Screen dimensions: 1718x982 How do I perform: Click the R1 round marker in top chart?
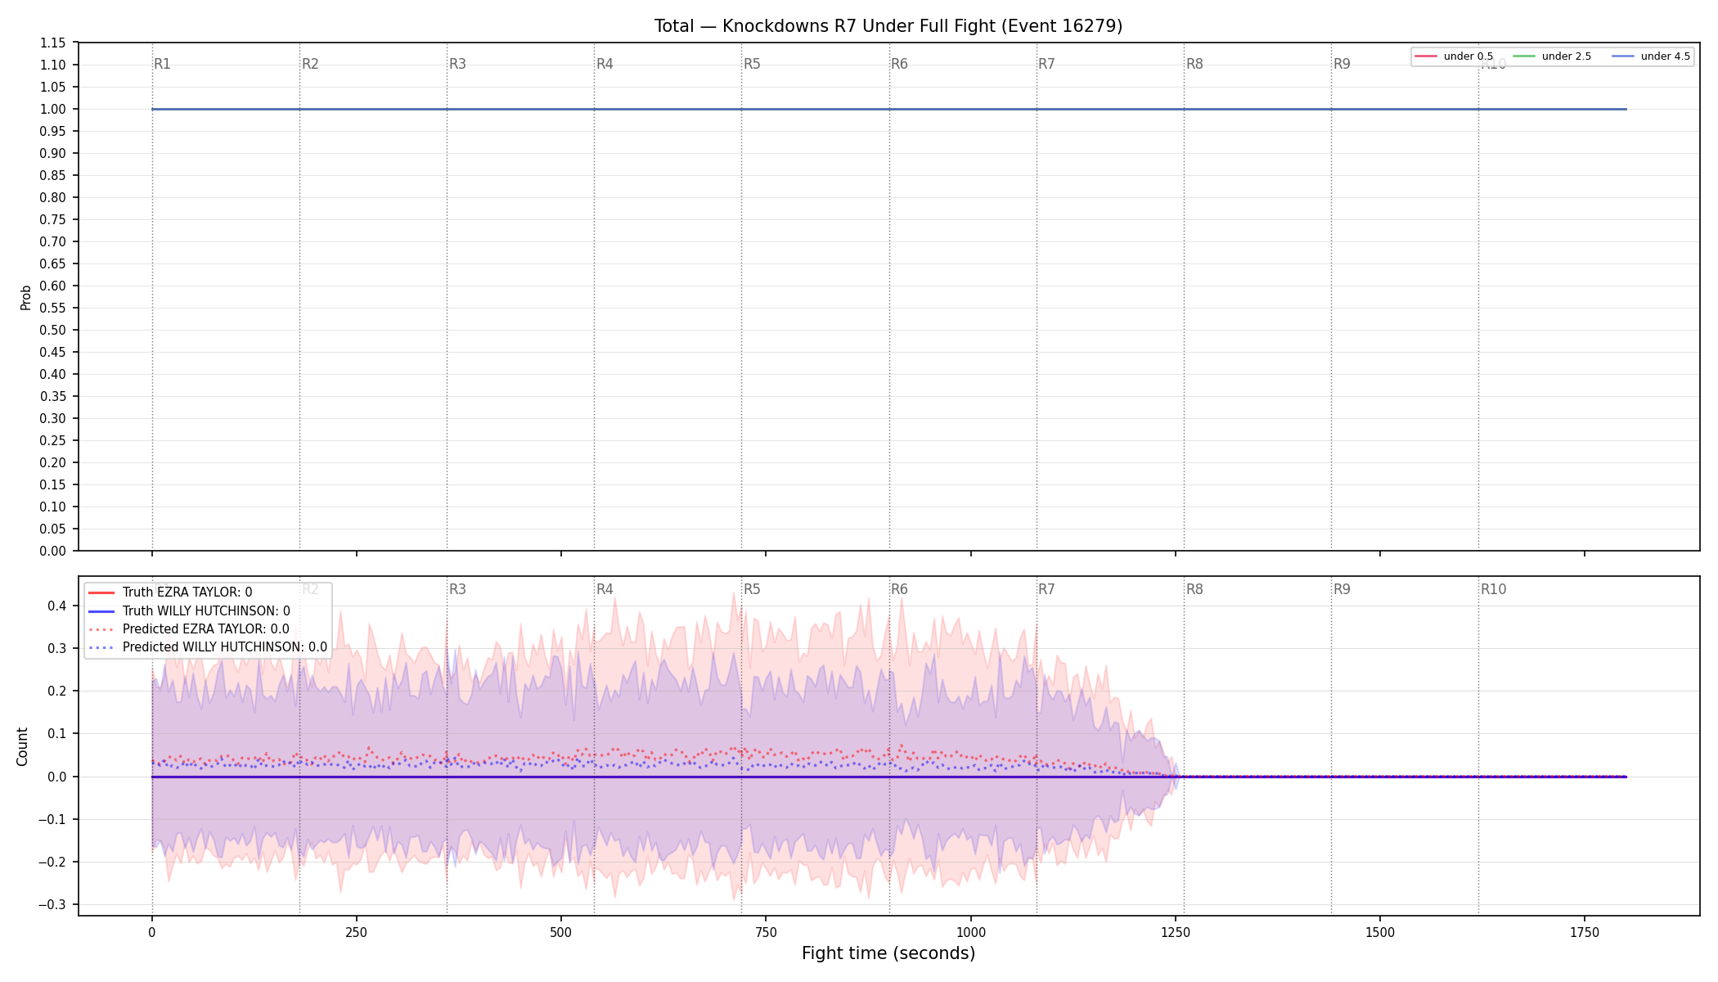pos(163,64)
